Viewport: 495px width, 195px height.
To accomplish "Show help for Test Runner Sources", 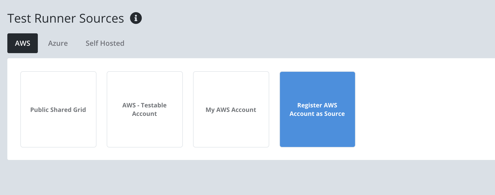I will click(x=136, y=18).
